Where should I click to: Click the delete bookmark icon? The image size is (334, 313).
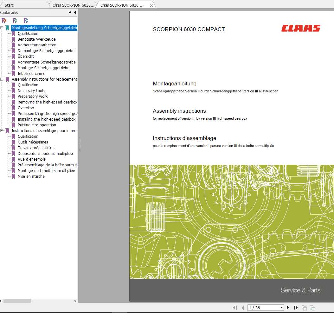click(x=4, y=20)
